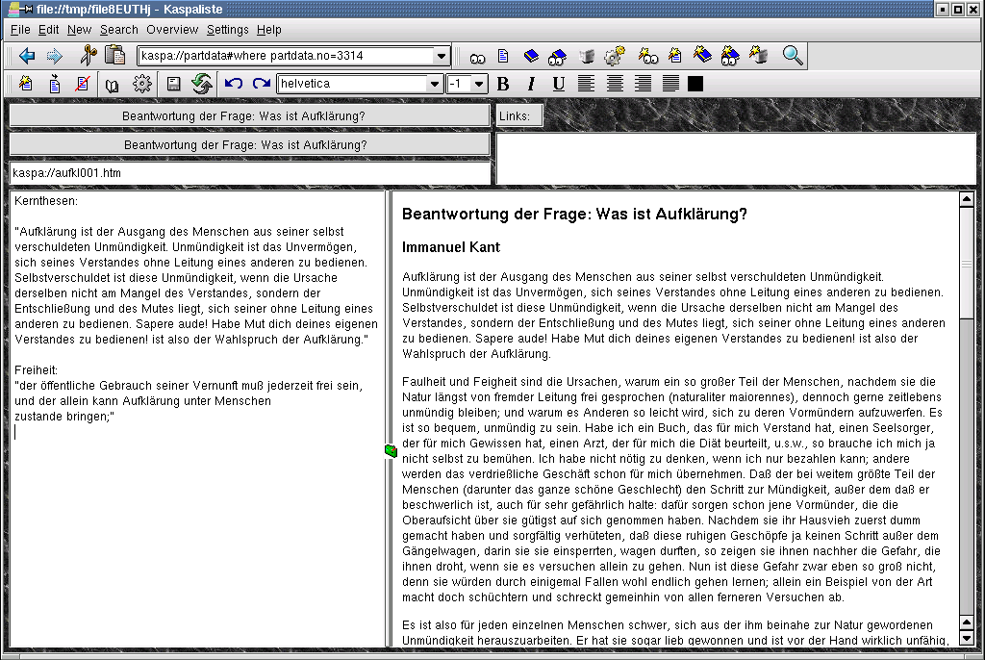Open the black text color swatch
This screenshot has width=985, height=660.
pyautogui.click(x=695, y=84)
